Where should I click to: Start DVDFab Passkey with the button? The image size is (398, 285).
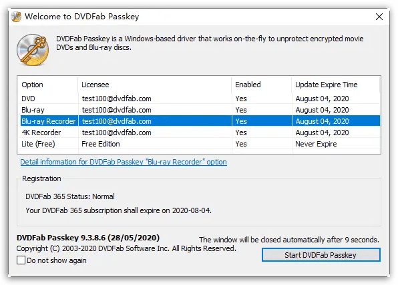(x=321, y=255)
